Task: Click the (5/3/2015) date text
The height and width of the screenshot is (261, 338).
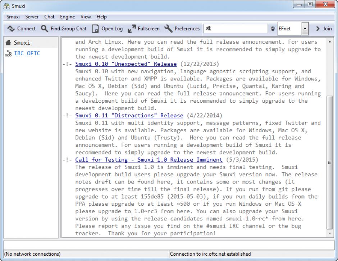Action: coord(242,160)
